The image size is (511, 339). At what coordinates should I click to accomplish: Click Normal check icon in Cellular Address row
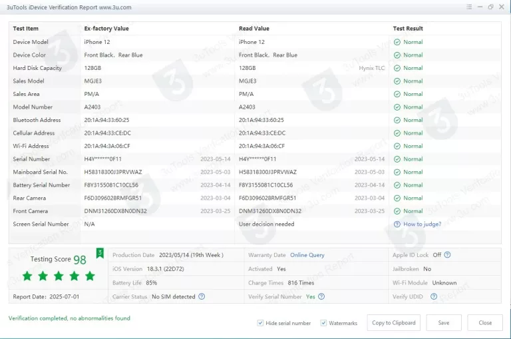point(397,133)
